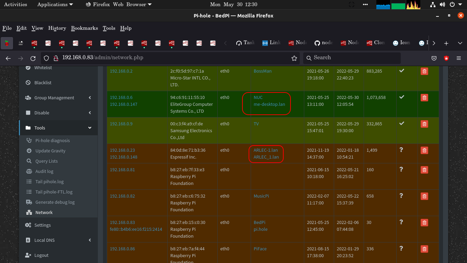
Task: Open Firefox Web Browser app menu dropdown
Action: (118, 4)
